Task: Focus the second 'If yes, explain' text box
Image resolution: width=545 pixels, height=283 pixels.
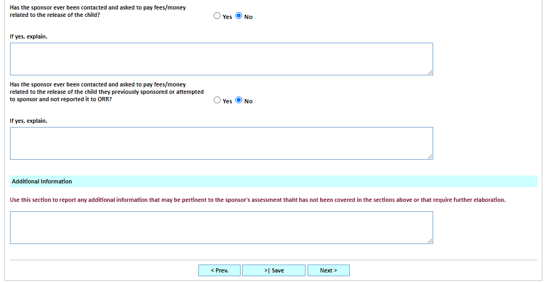Action: [221, 143]
